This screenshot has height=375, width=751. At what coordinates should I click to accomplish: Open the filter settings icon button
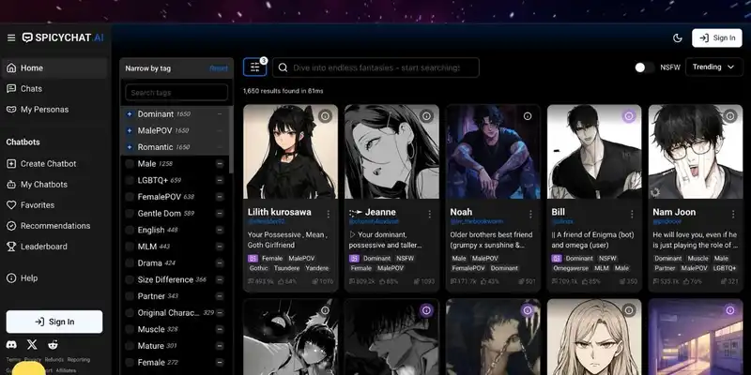pos(254,67)
